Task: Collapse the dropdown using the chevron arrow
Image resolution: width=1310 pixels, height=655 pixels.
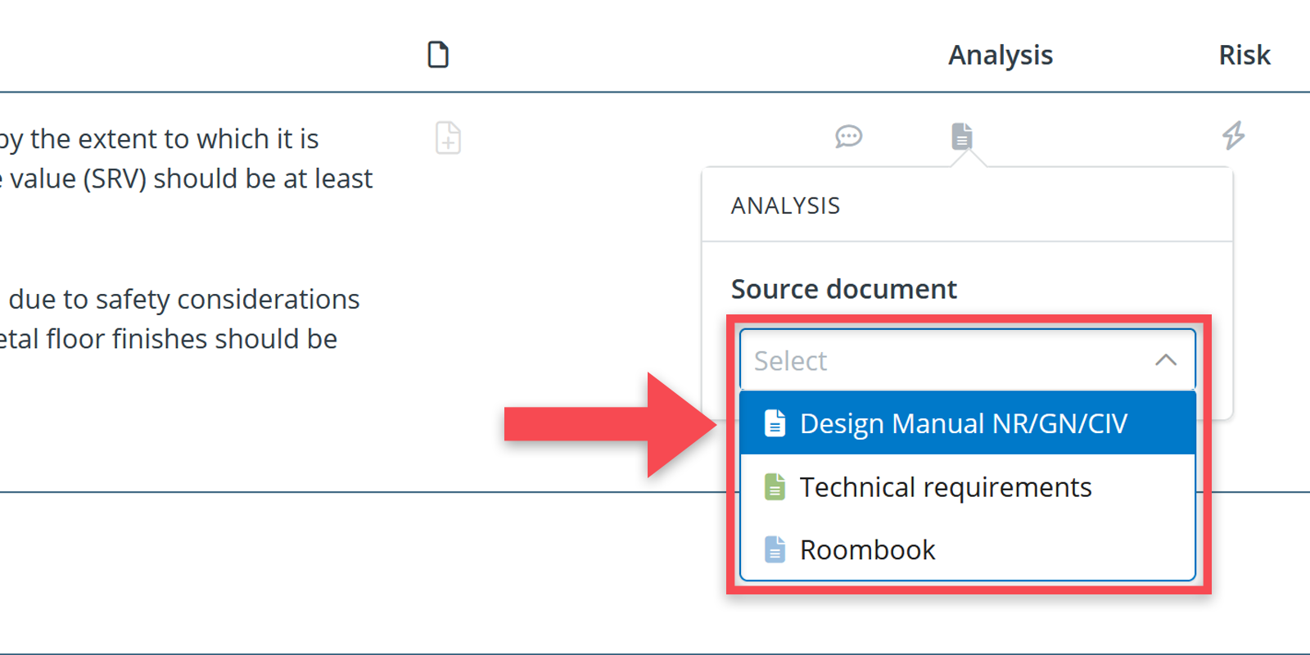Action: [x=1166, y=360]
